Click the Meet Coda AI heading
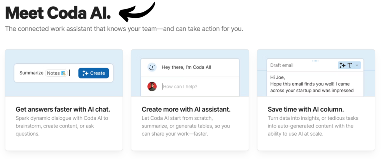381x159 pixels. pyautogui.click(x=58, y=13)
